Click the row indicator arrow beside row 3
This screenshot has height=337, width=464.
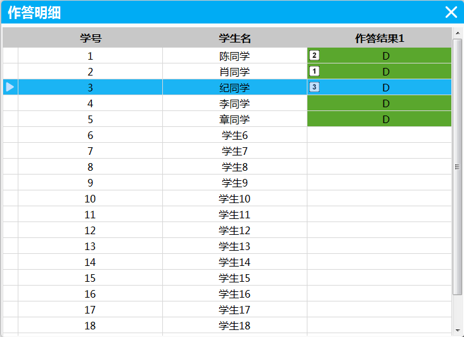(10, 87)
